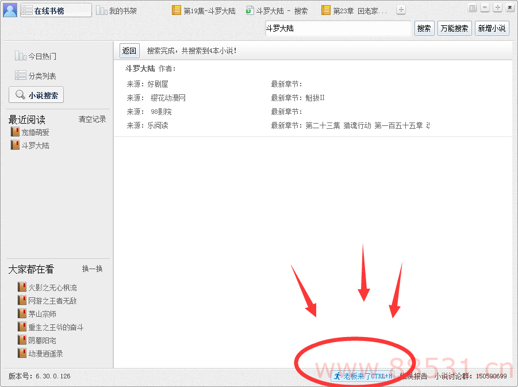
Task: Select source 好剧屋 result
Action: [147, 84]
